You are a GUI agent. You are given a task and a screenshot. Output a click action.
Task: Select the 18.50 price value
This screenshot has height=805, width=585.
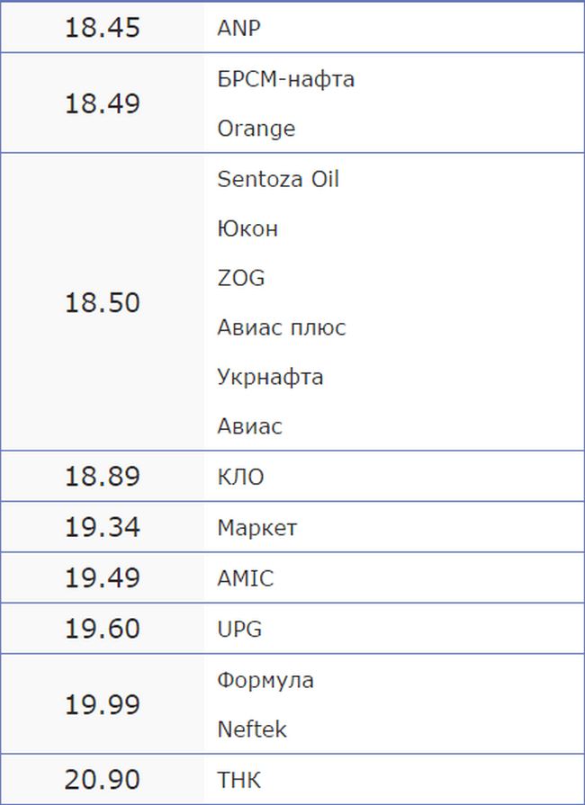102,303
